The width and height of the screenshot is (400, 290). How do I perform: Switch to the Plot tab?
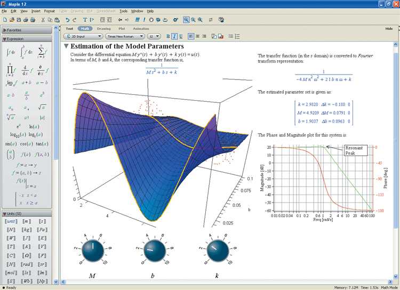pyautogui.click(x=122, y=28)
